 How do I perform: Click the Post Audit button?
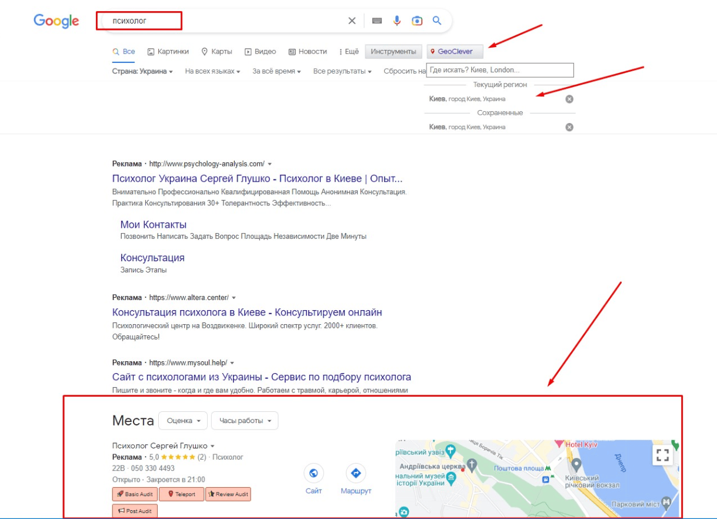pyautogui.click(x=135, y=511)
